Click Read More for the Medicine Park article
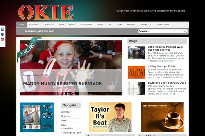This screenshot has width=205, height=136. tap(170, 61)
